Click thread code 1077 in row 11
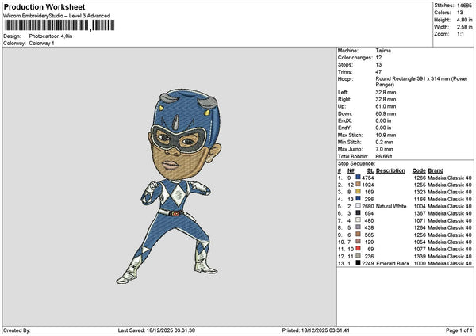 tap(420, 250)
